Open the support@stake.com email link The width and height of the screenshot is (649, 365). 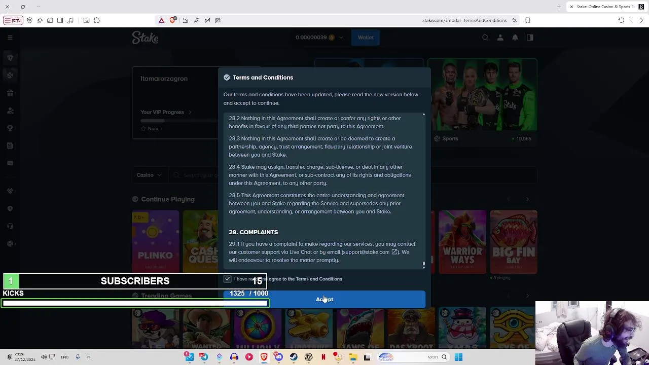click(x=370, y=252)
